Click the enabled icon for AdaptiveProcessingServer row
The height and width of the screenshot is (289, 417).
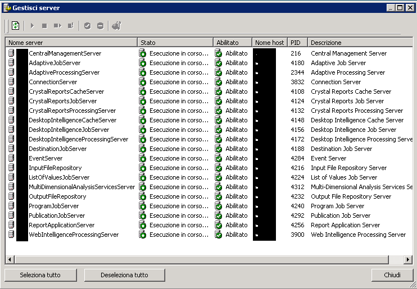point(219,72)
